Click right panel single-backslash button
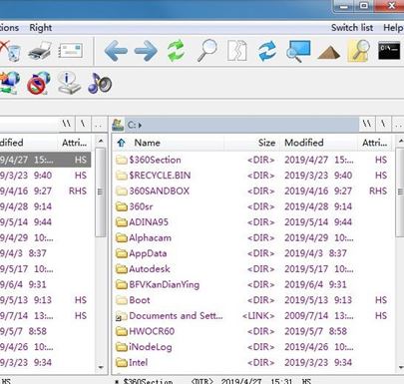 [383, 125]
